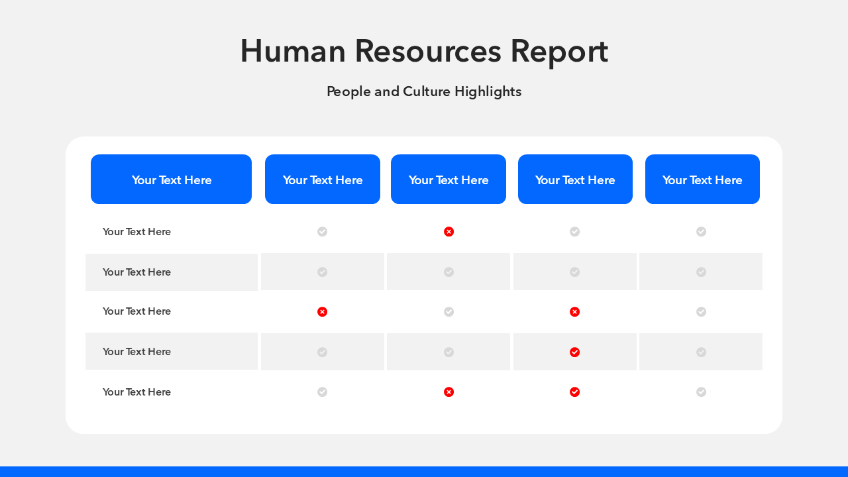848x477 pixels.
Task: Click the blue header of the middle column
Action: 449,180
